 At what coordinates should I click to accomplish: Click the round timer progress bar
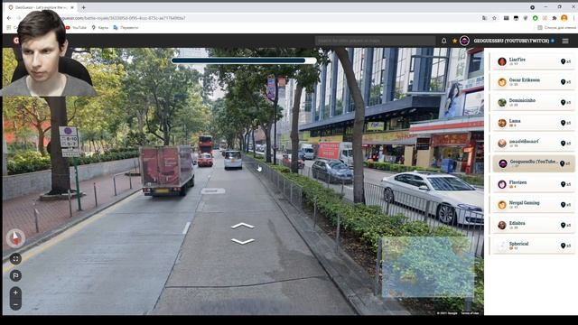pyautogui.click(x=244, y=60)
